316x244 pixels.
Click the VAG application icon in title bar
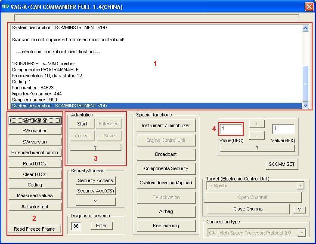tap(5, 6)
